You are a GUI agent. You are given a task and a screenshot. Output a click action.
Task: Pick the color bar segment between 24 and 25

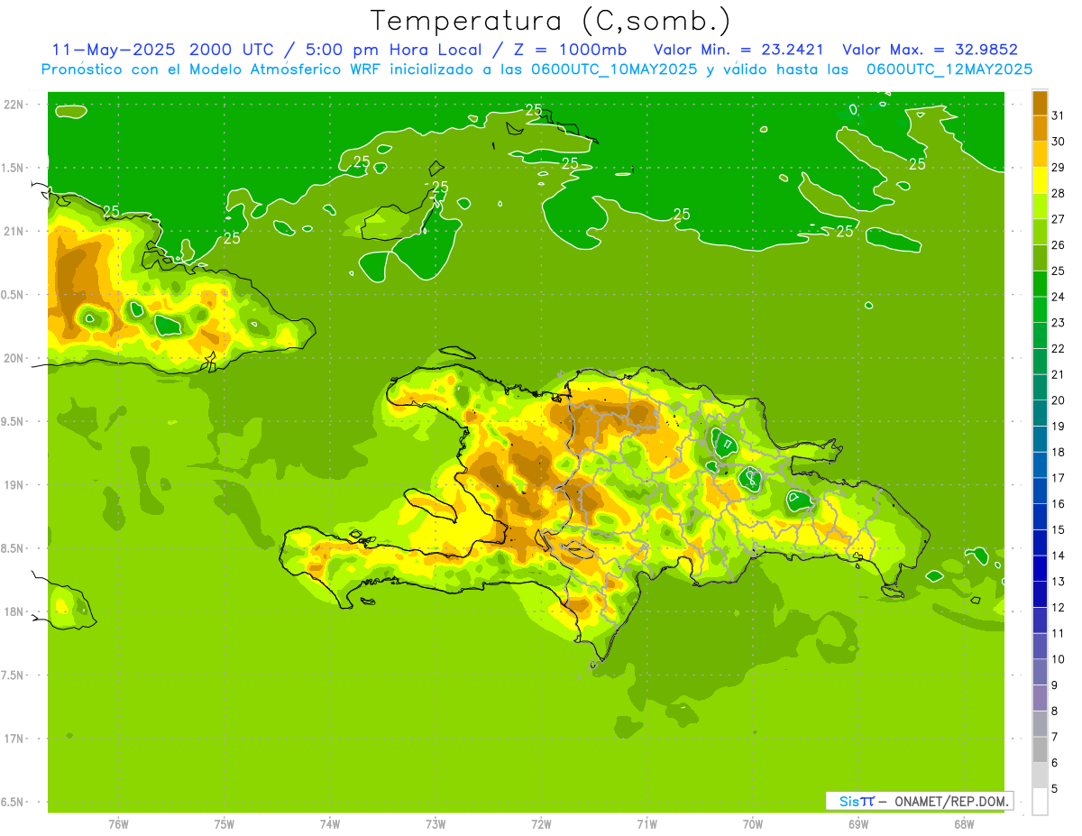coord(1040,284)
